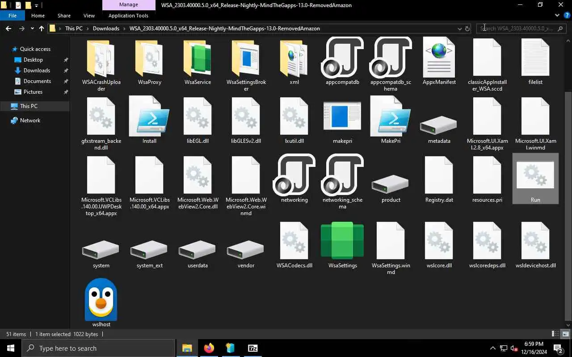Open Quick access in navigation pane
This screenshot has height=357, width=572.
click(x=35, y=49)
